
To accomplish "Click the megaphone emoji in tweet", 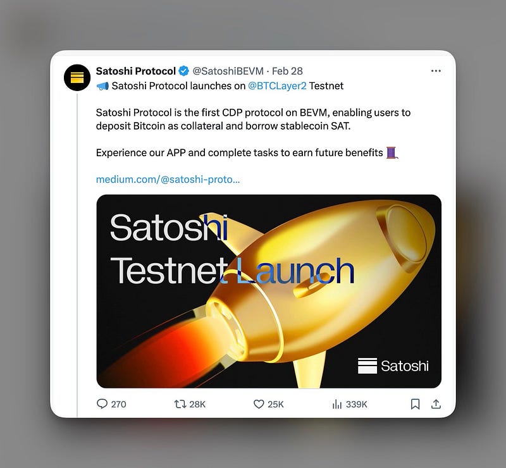I will (x=102, y=86).
